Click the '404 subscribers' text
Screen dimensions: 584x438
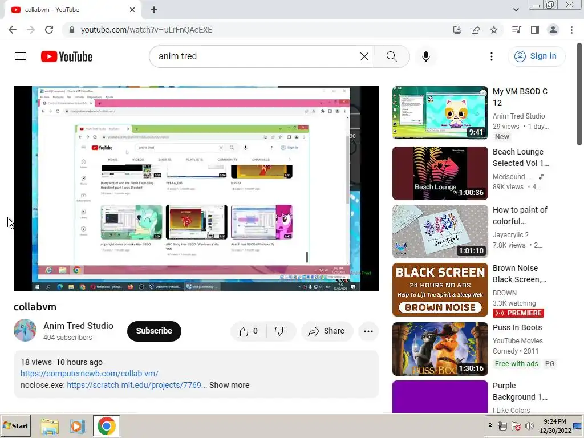(67, 338)
